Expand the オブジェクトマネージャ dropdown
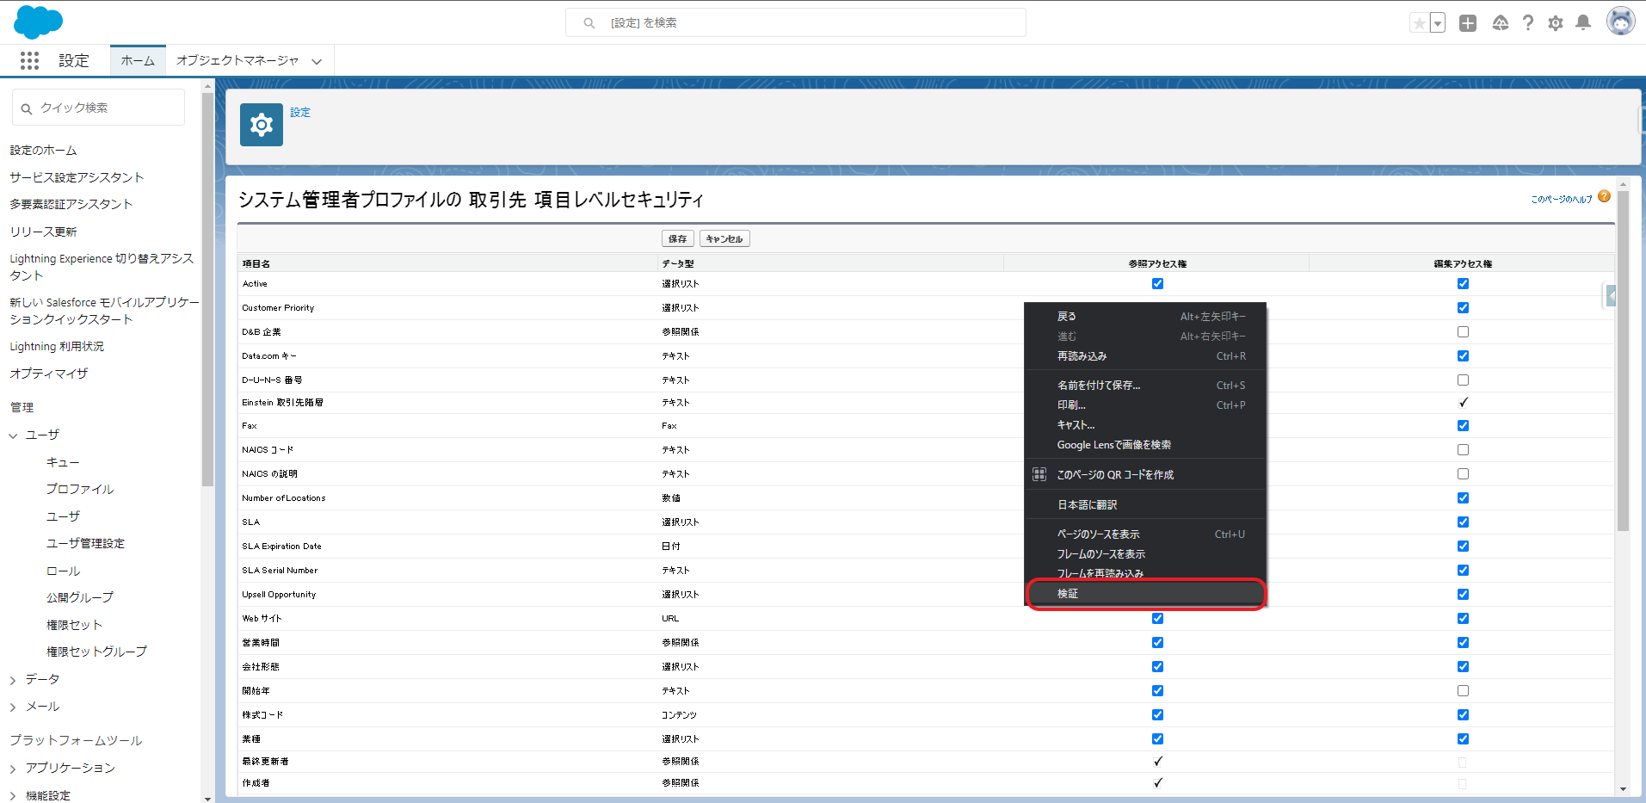 317,60
